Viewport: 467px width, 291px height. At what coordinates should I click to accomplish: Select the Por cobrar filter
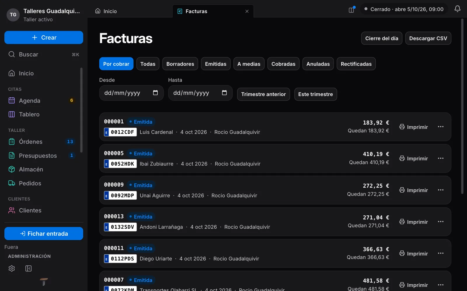tap(116, 64)
